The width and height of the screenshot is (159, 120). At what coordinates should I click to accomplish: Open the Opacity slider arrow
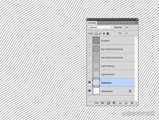pyautogui.click(x=131, y=27)
